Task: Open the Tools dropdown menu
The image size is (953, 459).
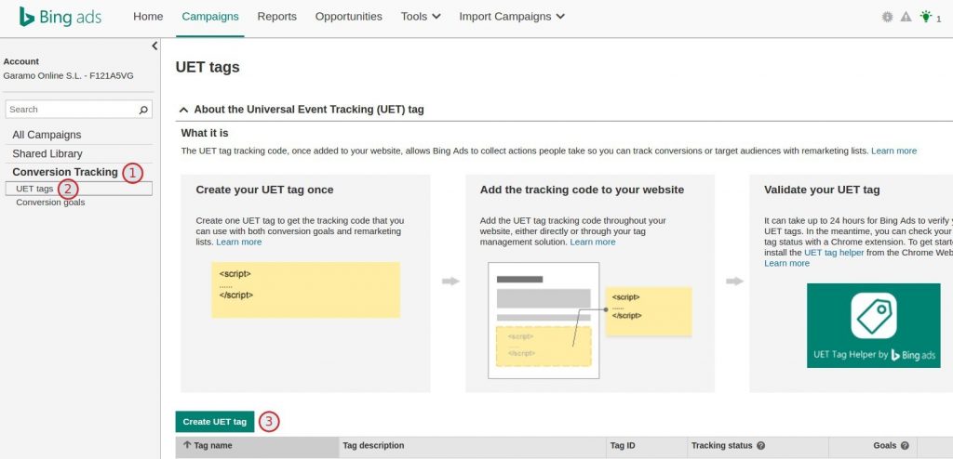Action: [421, 17]
